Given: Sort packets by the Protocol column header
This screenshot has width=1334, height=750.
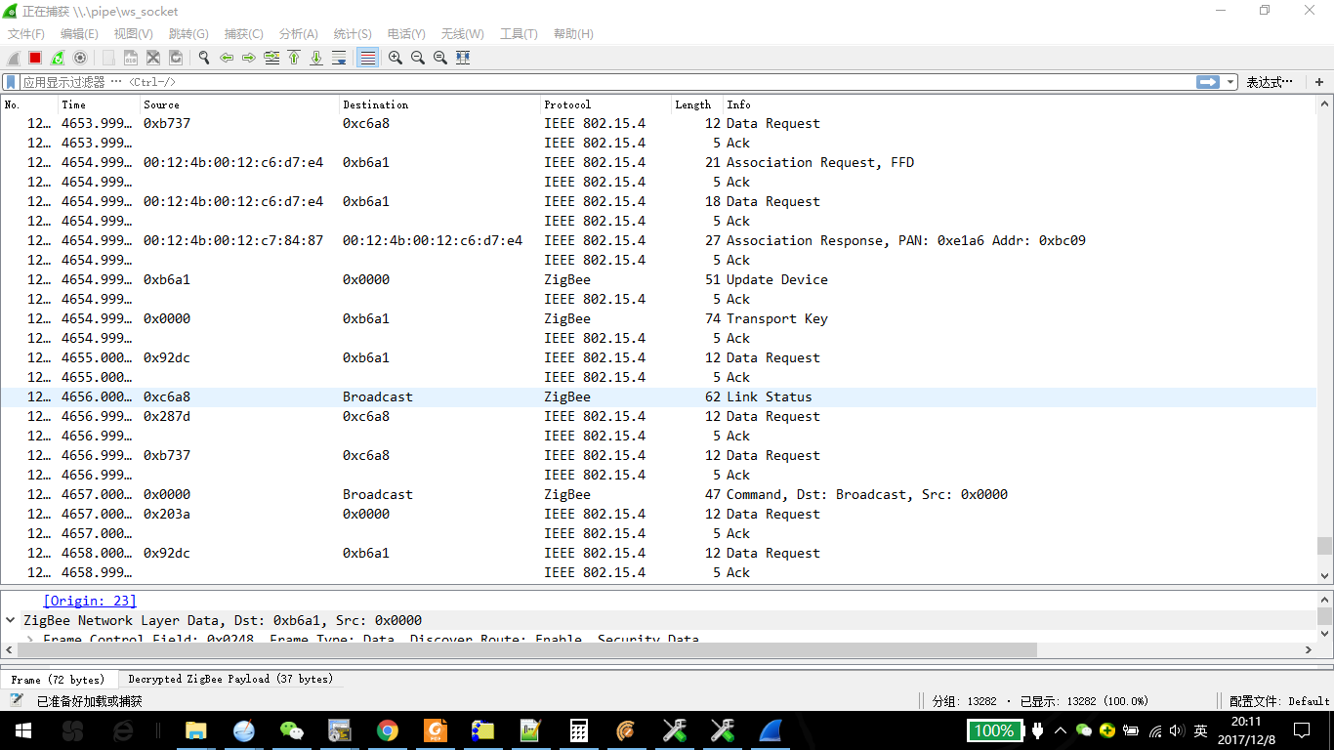Looking at the screenshot, I should 605,104.
